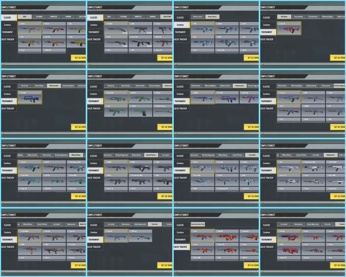Click the highlighted Fluorescence tab
Image resolution: width=346 pixels, height=277 pixels.
tap(240, 86)
